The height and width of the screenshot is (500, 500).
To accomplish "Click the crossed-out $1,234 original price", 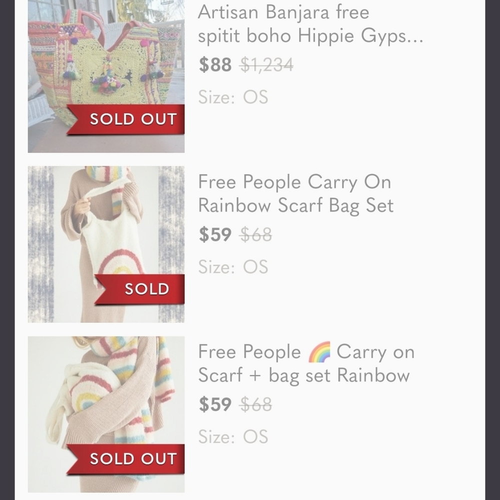I will coord(266,64).
